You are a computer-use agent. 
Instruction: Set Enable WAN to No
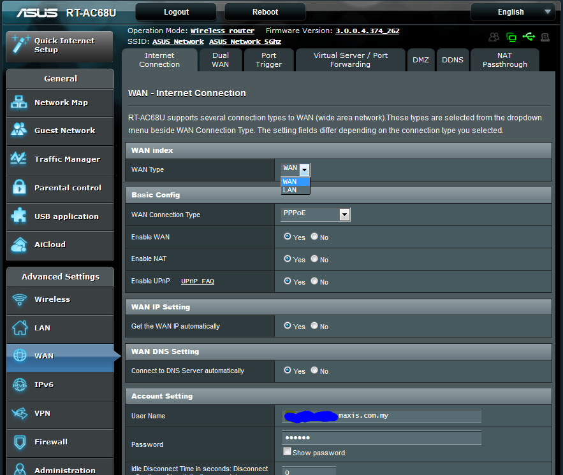point(314,236)
